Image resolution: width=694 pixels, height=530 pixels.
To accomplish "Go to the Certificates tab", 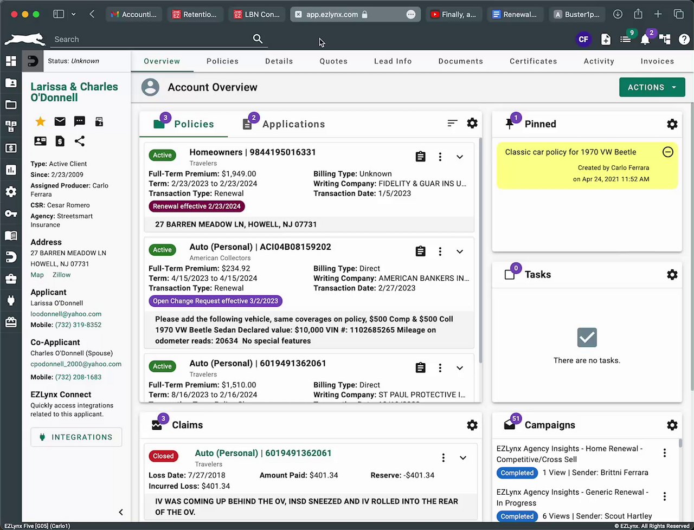I will tap(534, 61).
